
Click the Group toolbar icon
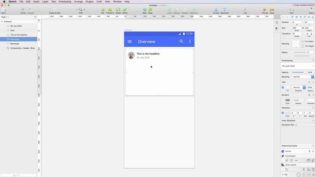pyautogui.click(x=23, y=10)
